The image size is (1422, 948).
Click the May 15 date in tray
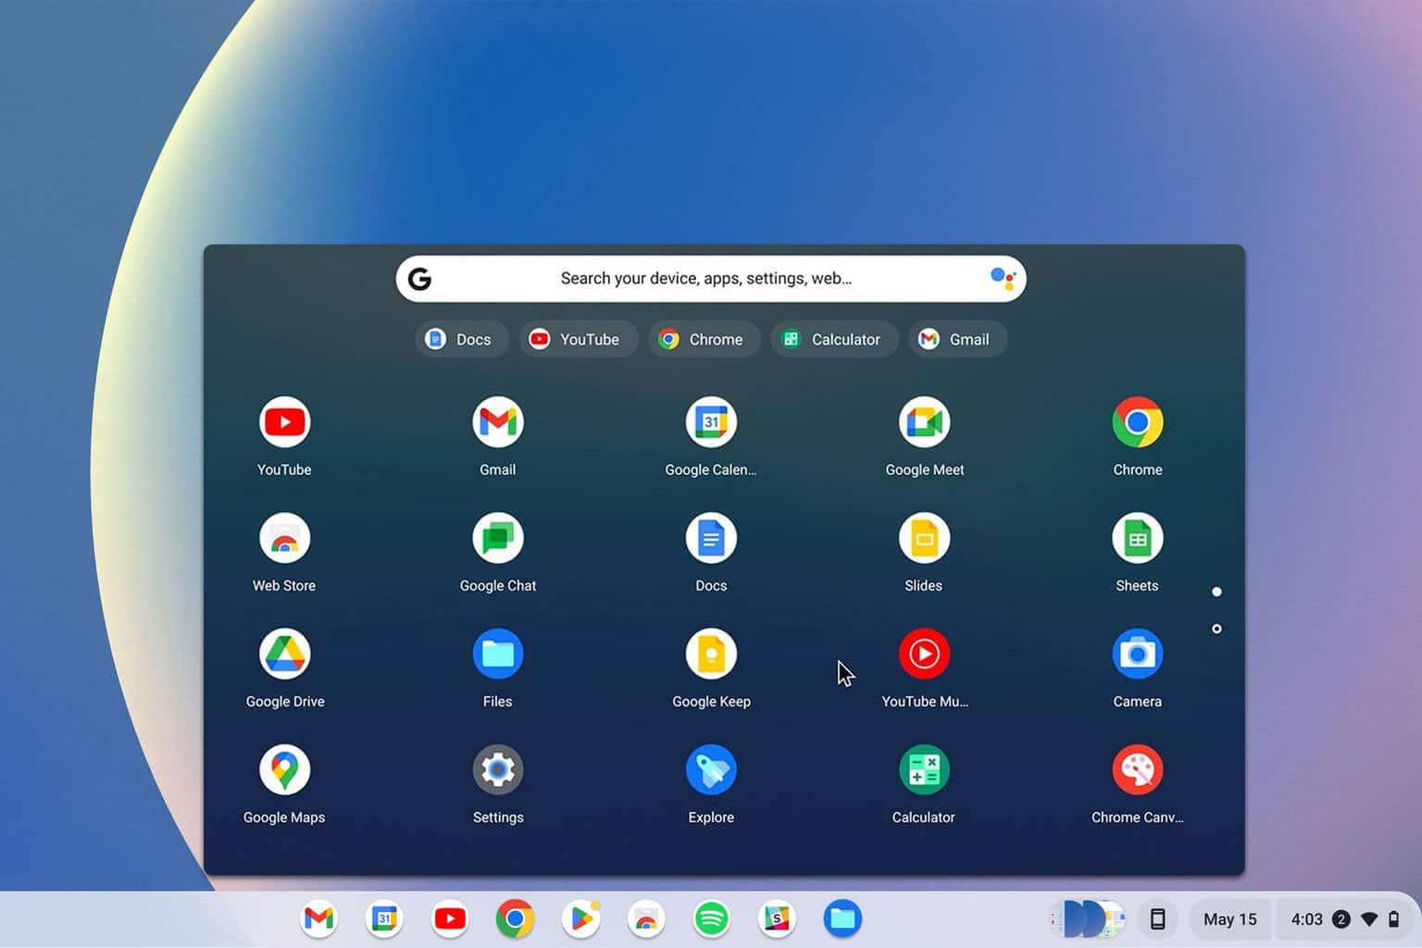point(1229,919)
